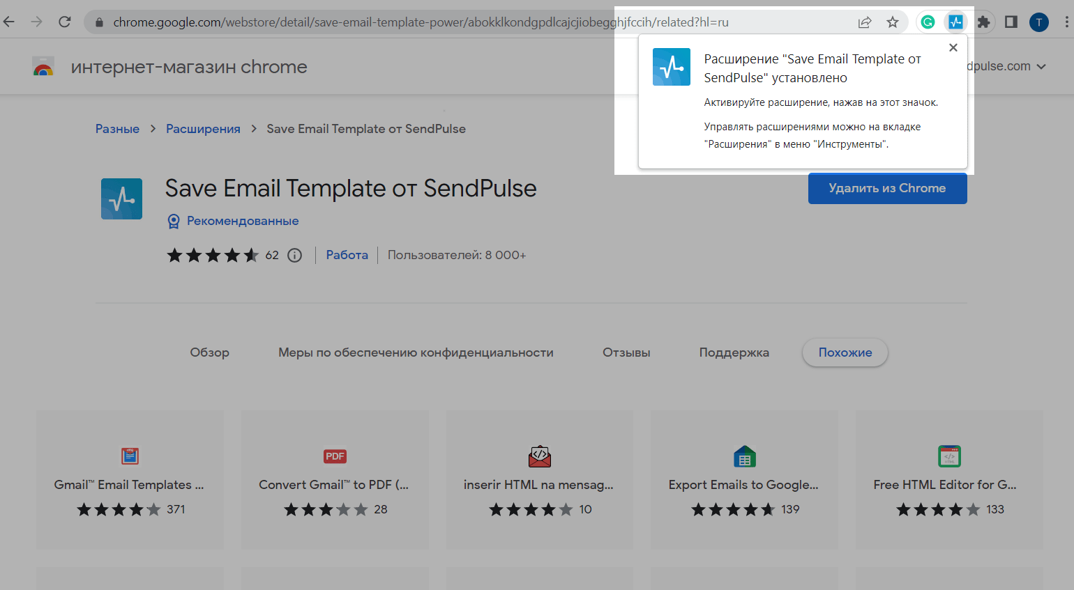The height and width of the screenshot is (590, 1074).
Task: Open the profile avatar T
Action: 1039,22
